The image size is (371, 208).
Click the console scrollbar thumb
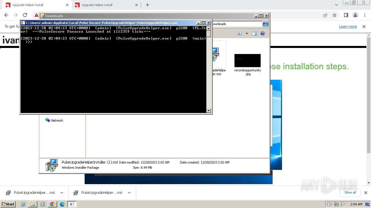tap(208, 34)
